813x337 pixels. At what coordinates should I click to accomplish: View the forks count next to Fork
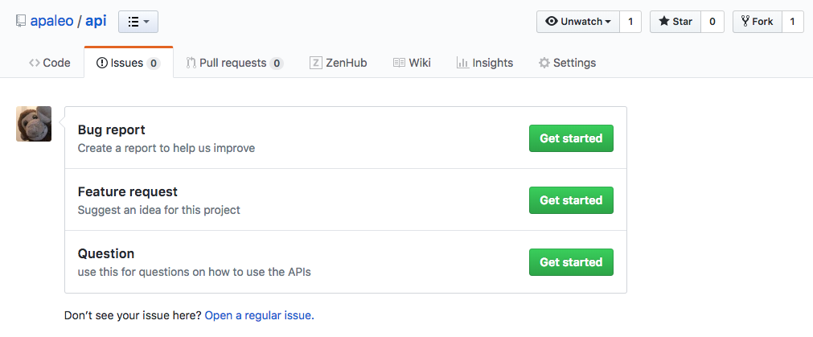pos(792,22)
